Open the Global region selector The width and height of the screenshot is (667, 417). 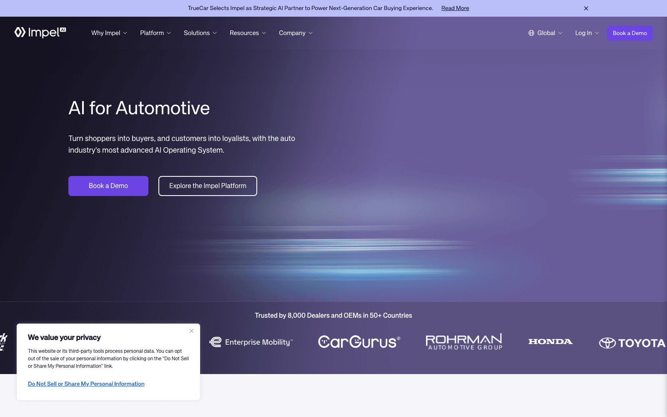coord(545,33)
